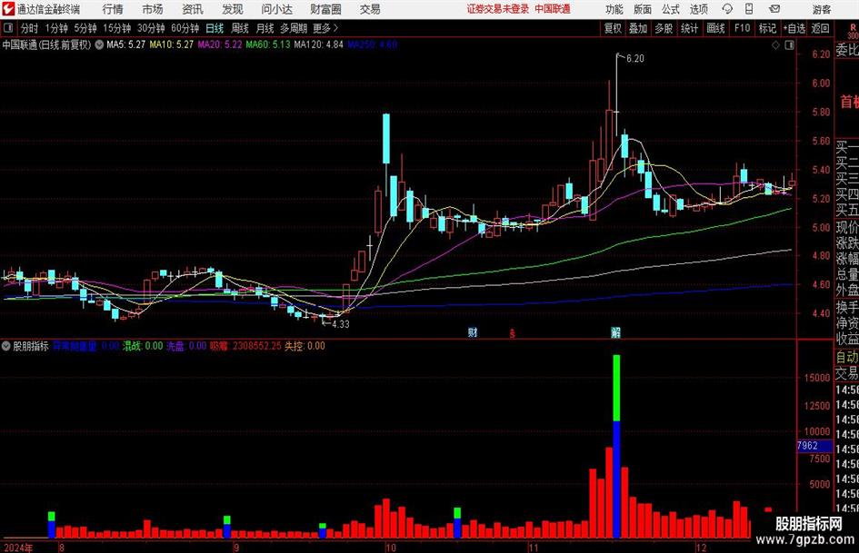The height and width of the screenshot is (553, 859).
Task: Click the diamond icon above the chart
Action: 775,45
